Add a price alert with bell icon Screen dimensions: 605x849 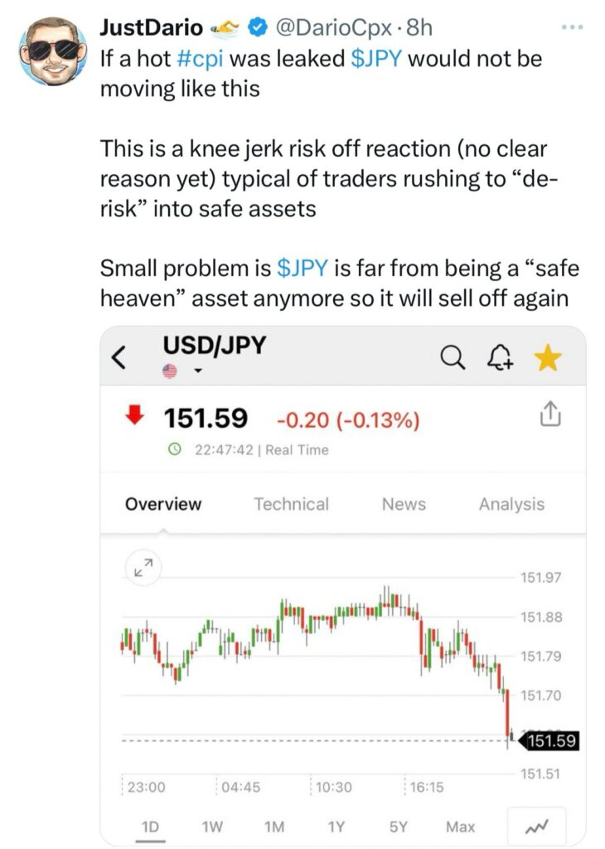(501, 358)
